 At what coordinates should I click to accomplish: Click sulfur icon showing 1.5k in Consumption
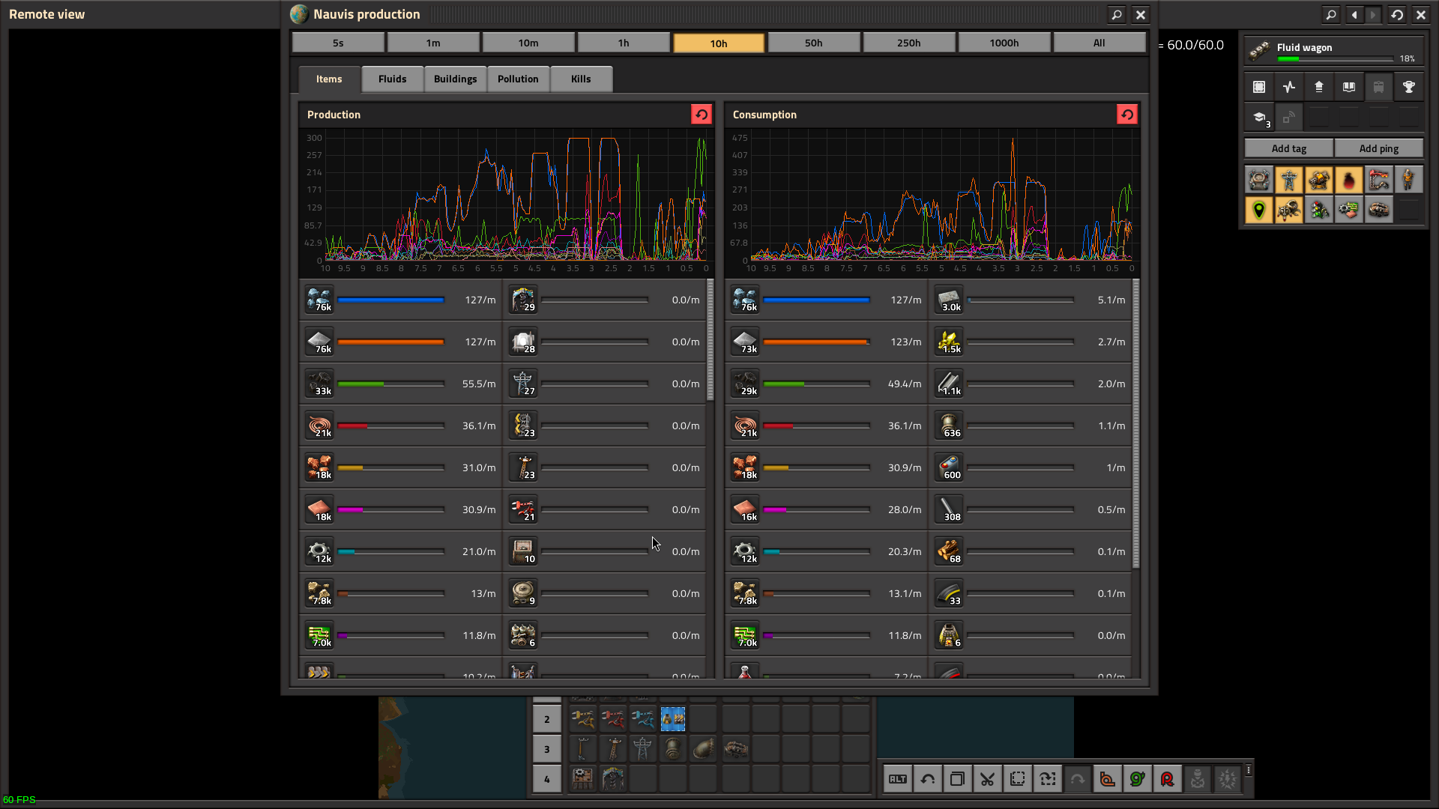point(949,342)
